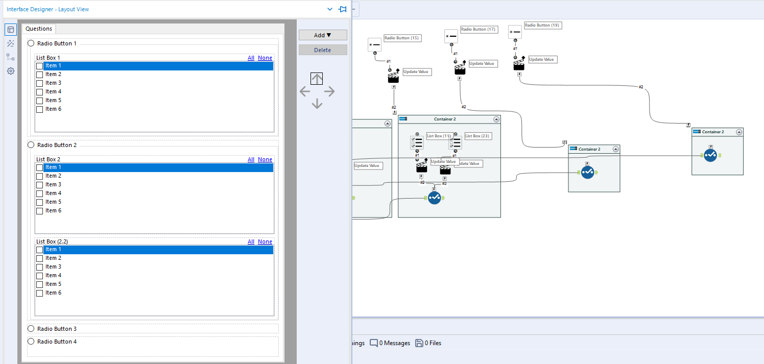Click the down arrow to move question lower
Image resolution: width=764 pixels, height=364 pixels.
[x=317, y=103]
